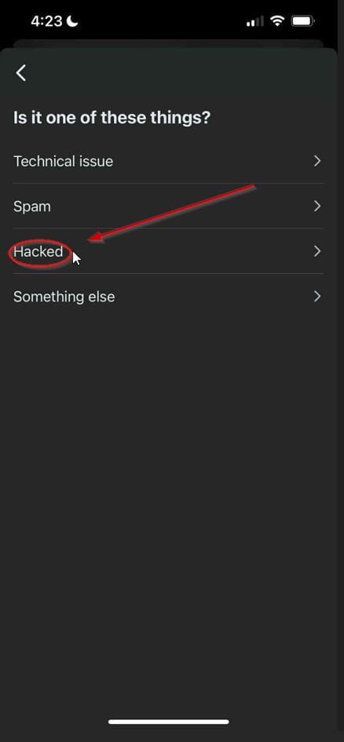Click the chevron arrow beside Hacked
Screen dimensions: 344x742
pos(317,251)
